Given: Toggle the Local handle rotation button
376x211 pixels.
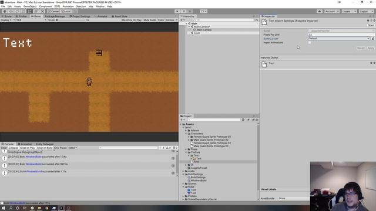Looking at the screenshot, I should click(x=66, y=11).
